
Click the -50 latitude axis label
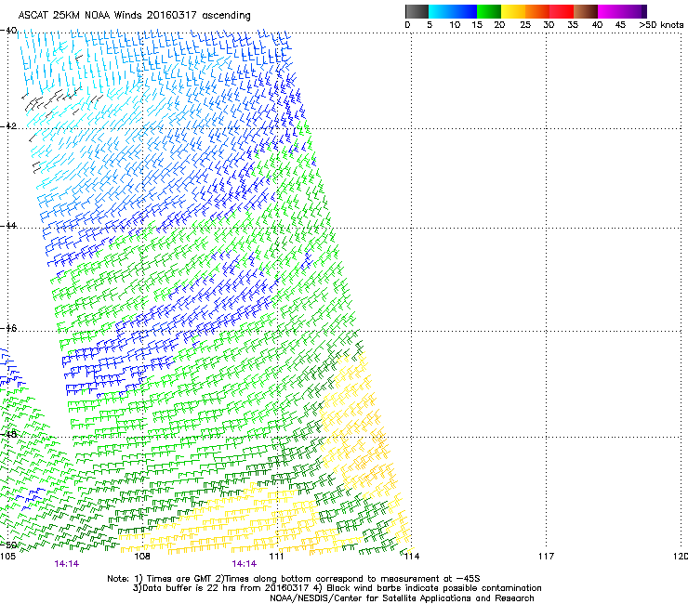pyautogui.click(x=8, y=545)
